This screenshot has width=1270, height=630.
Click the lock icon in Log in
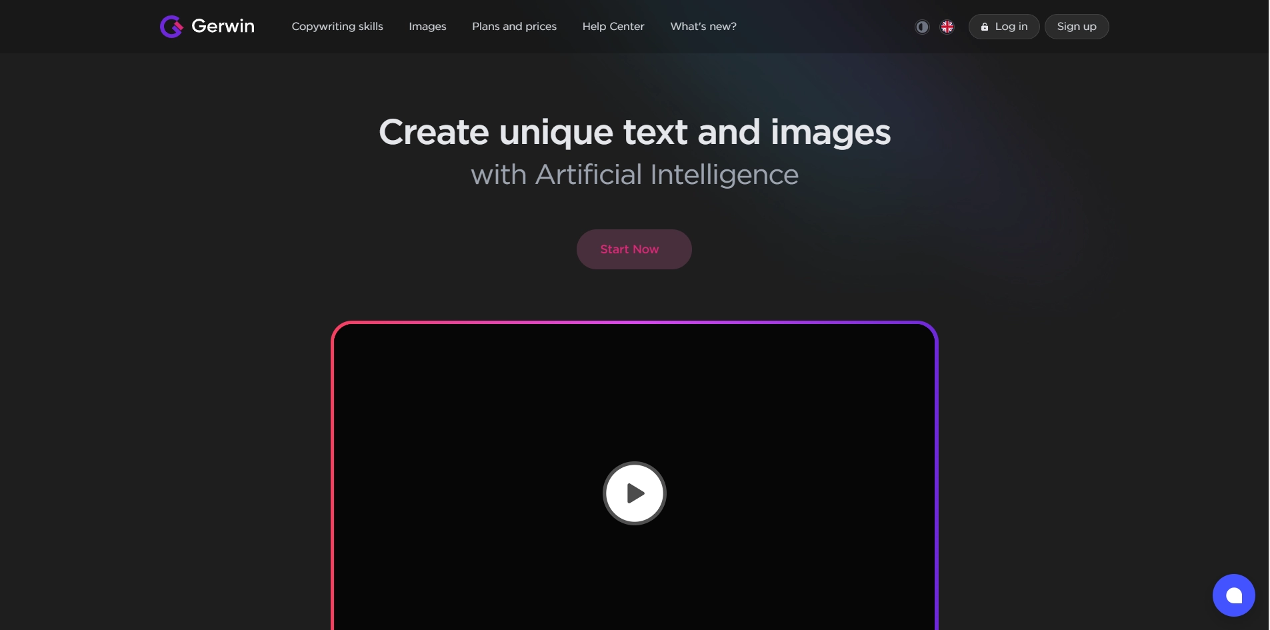(x=985, y=27)
